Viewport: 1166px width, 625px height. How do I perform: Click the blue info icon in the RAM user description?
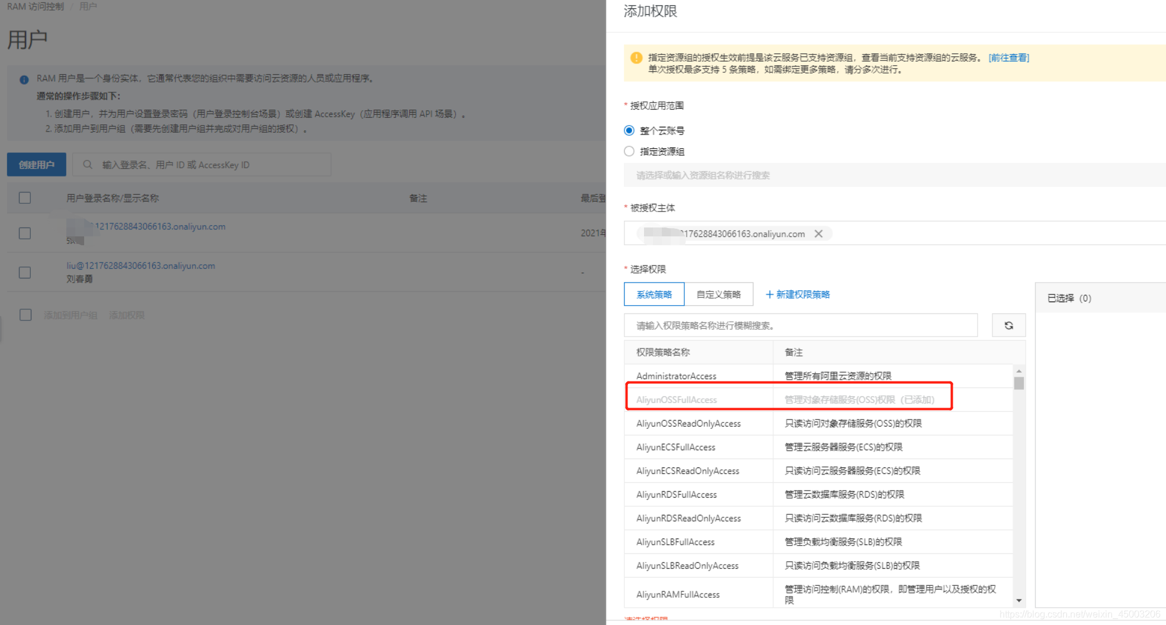click(x=24, y=79)
